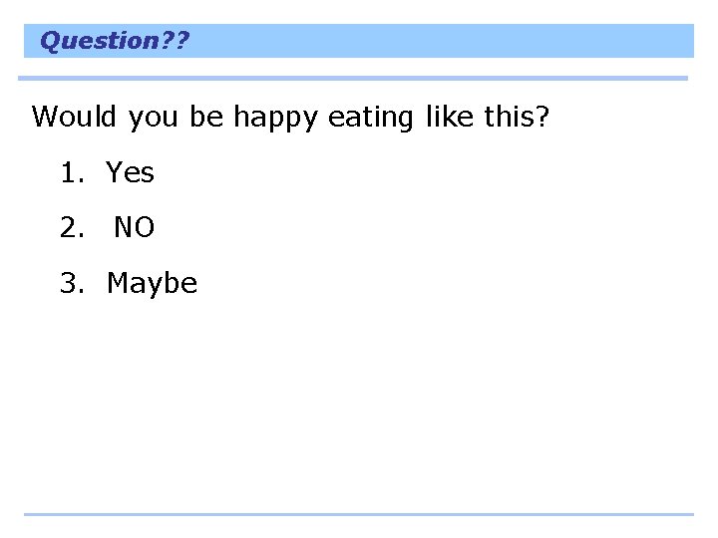Click the question marks after "Question"

[x=174, y=40]
